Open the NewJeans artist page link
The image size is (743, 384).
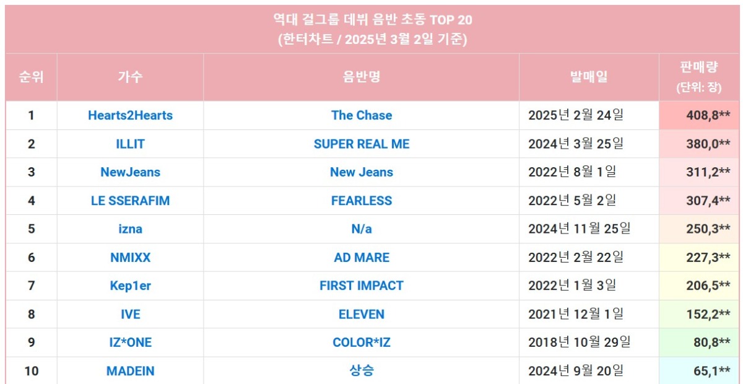pyautogui.click(x=130, y=172)
